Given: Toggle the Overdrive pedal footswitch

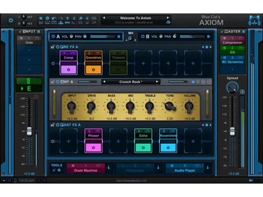Looking at the screenshot, I should coord(93,70).
